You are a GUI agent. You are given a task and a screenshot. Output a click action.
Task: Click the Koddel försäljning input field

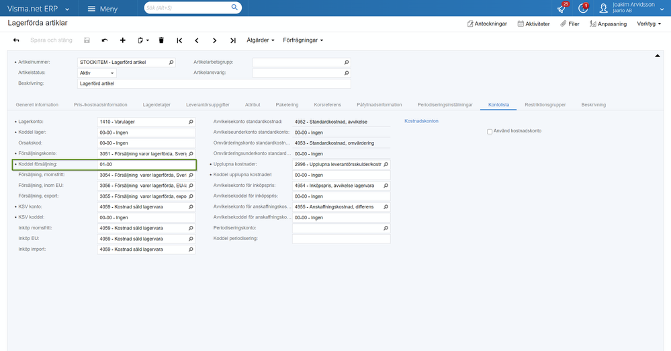146,165
